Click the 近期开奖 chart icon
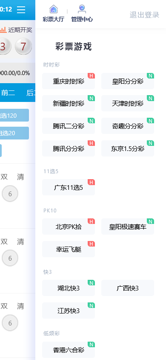The height and width of the screenshot is (360, 166). [3, 30]
